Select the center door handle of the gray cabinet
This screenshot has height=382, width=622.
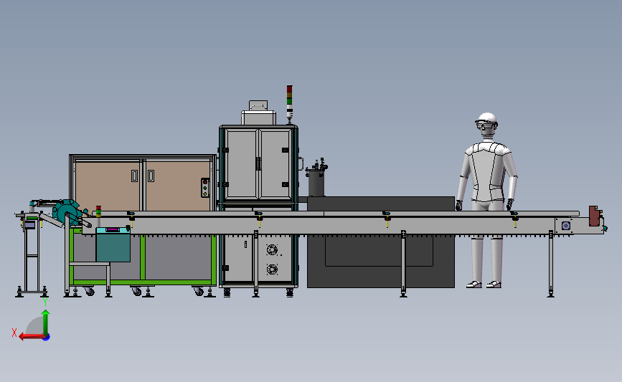click(258, 163)
